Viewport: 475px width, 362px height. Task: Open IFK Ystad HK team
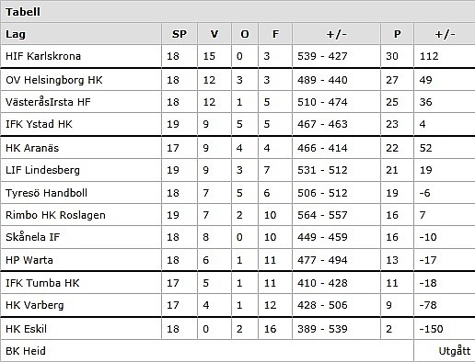pyautogui.click(x=39, y=124)
